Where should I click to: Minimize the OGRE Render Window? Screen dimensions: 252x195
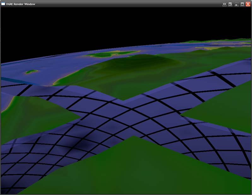click(236, 4)
